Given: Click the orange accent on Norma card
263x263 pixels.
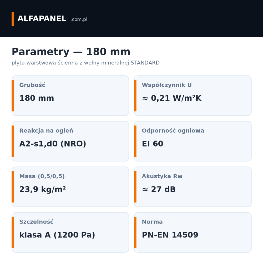Looking at the screenshot, I should pos(135,232).
